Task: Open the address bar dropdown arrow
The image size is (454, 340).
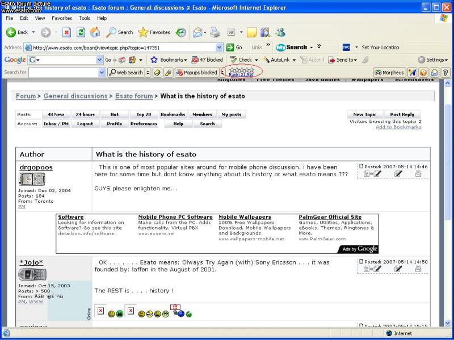Action: click(x=219, y=48)
